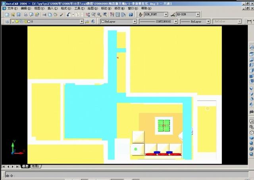Screen dimensions: 254x180
Task: Open the 视图 (View) menu
Action: tap(39, 8)
